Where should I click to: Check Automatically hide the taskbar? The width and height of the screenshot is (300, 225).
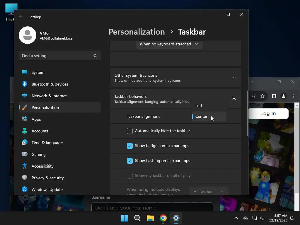pyautogui.click(x=130, y=131)
